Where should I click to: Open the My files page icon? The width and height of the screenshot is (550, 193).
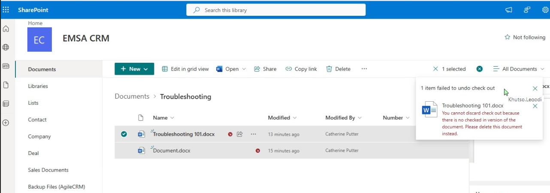tap(6, 85)
